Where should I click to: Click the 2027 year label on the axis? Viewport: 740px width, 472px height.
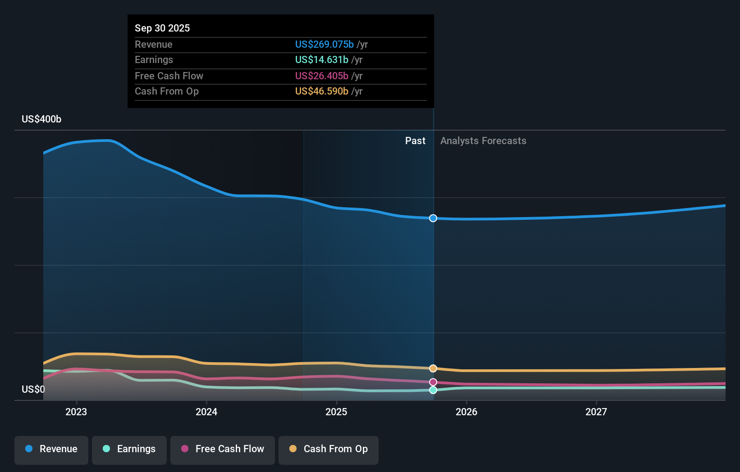click(x=597, y=411)
